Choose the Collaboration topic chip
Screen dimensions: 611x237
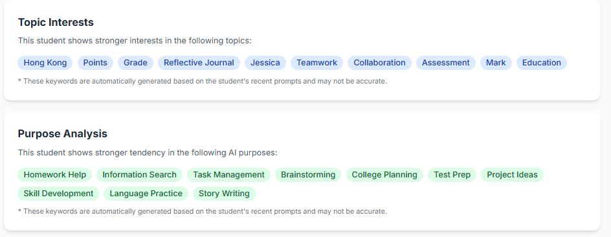point(379,63)
